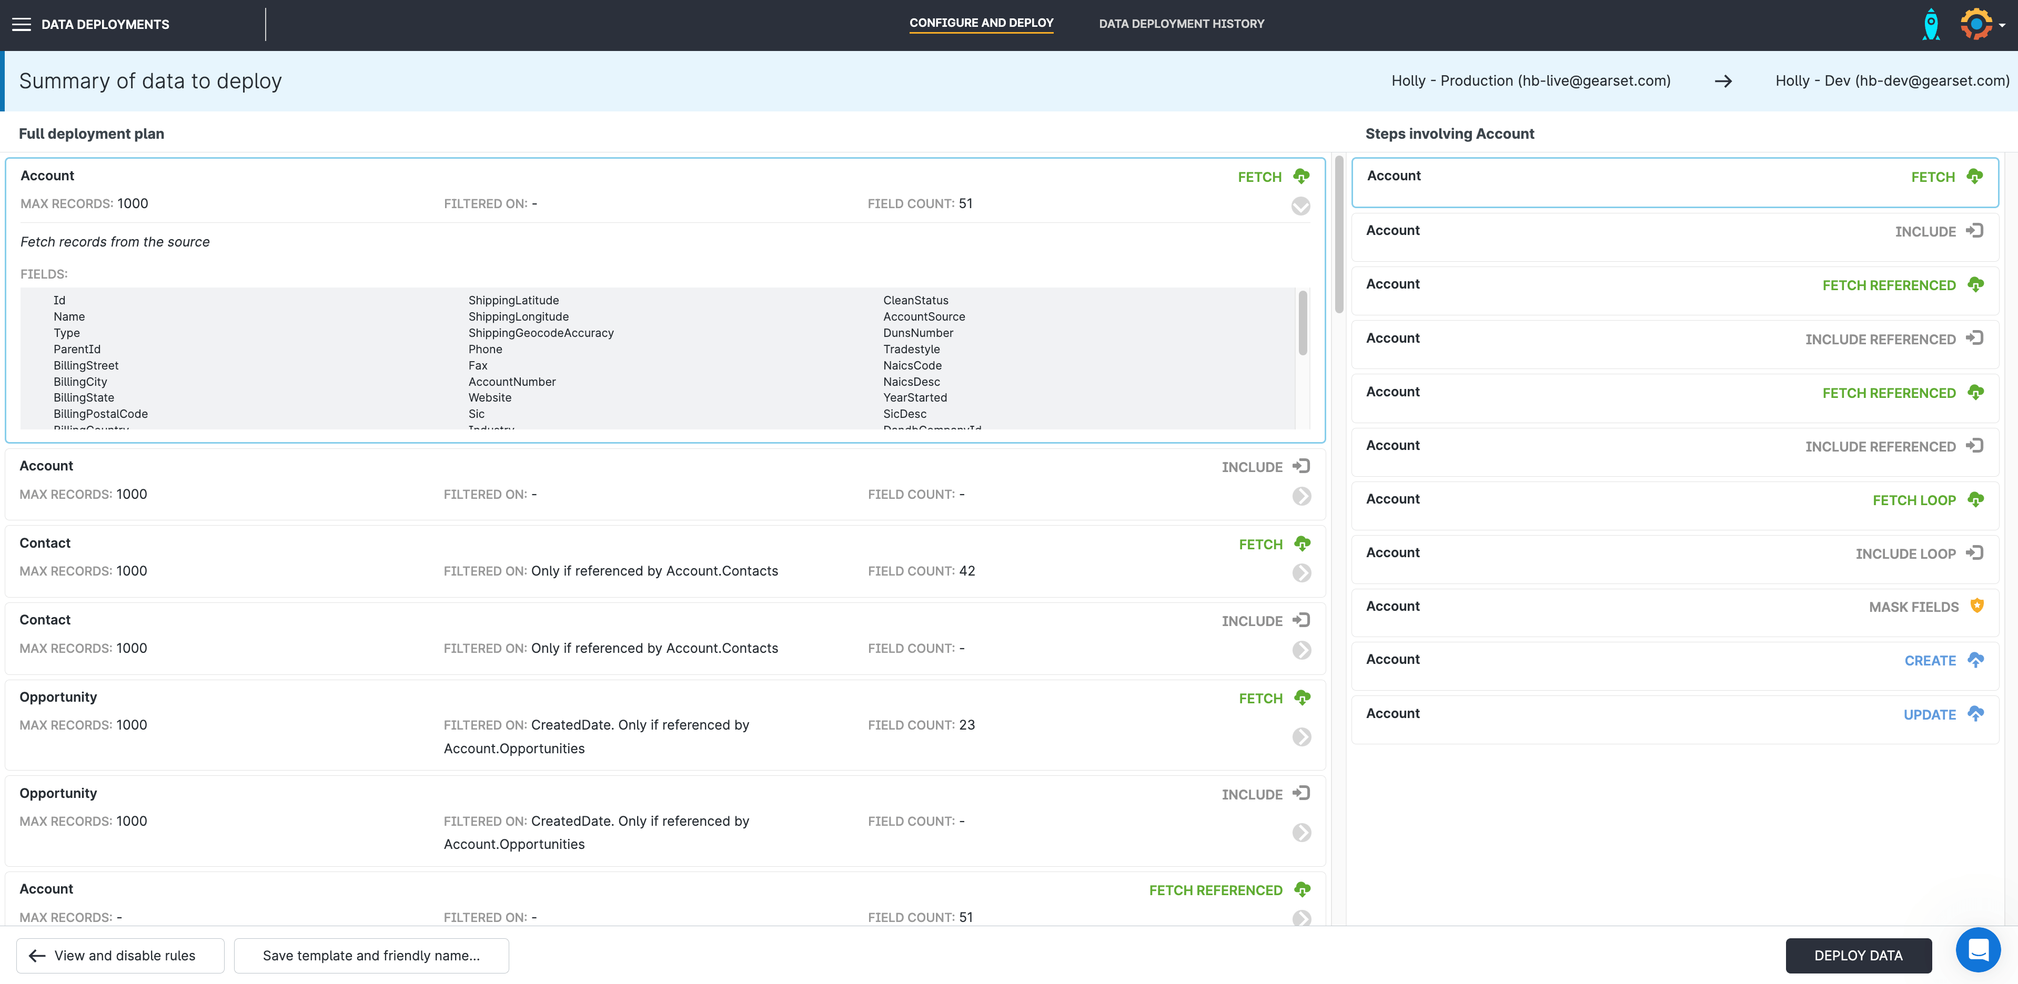Expand the Opportunity Include step details
The image size is (2018, 984).
coord(1301,832)
